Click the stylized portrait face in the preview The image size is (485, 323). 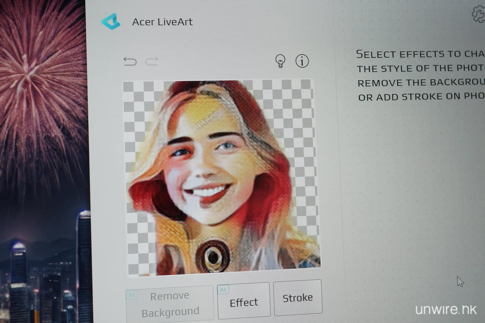pos(205,170)
